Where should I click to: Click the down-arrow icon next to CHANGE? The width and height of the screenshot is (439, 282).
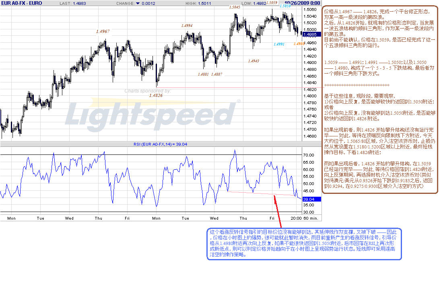138,3
